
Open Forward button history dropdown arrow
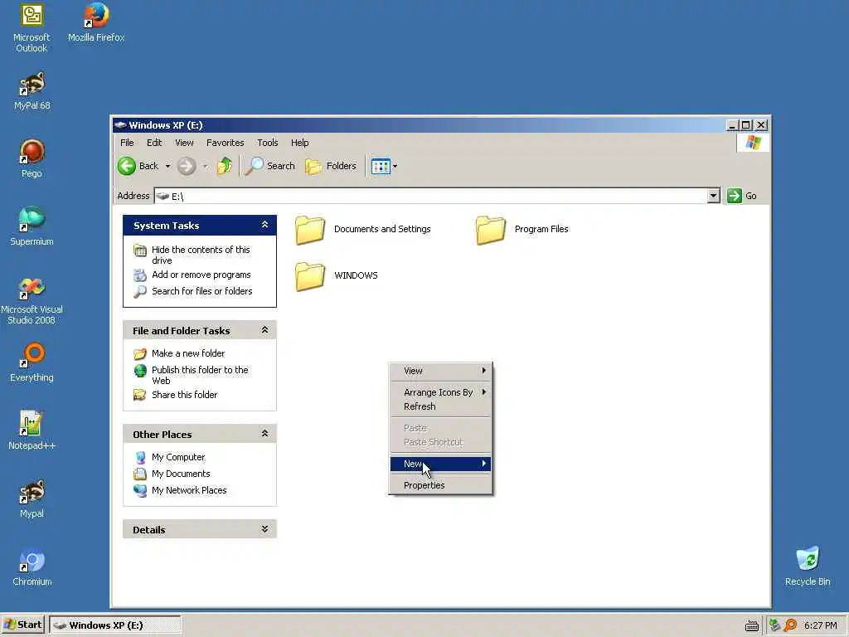point(206,166)
